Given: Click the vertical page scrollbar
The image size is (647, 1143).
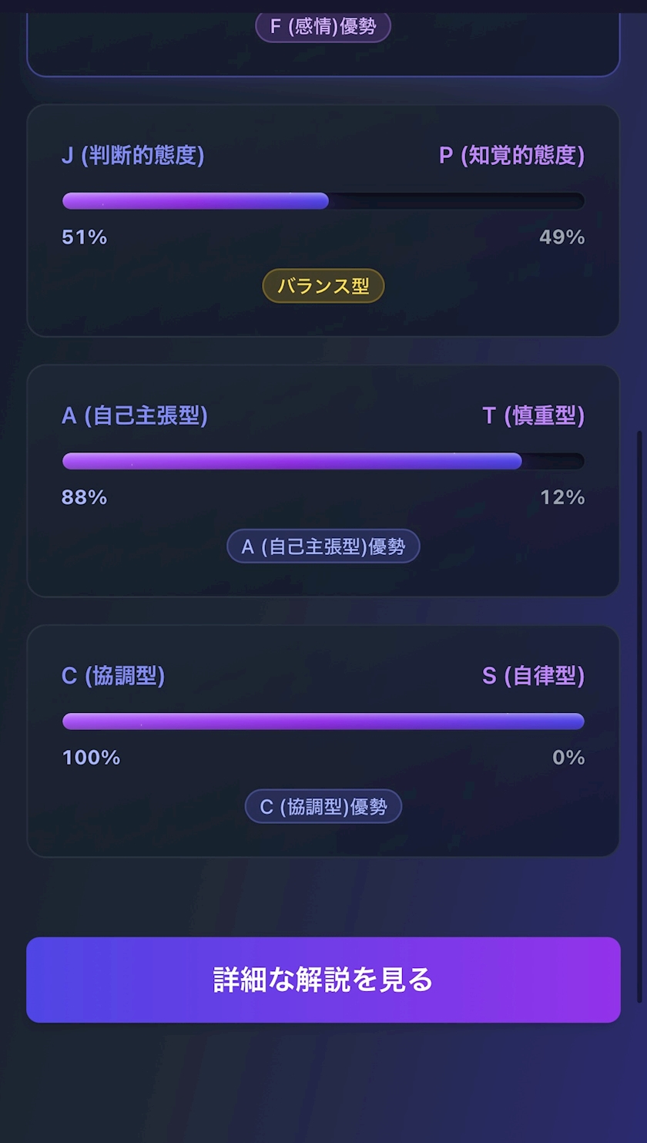Looking at the screenshot, I should [x=639, y=717].
